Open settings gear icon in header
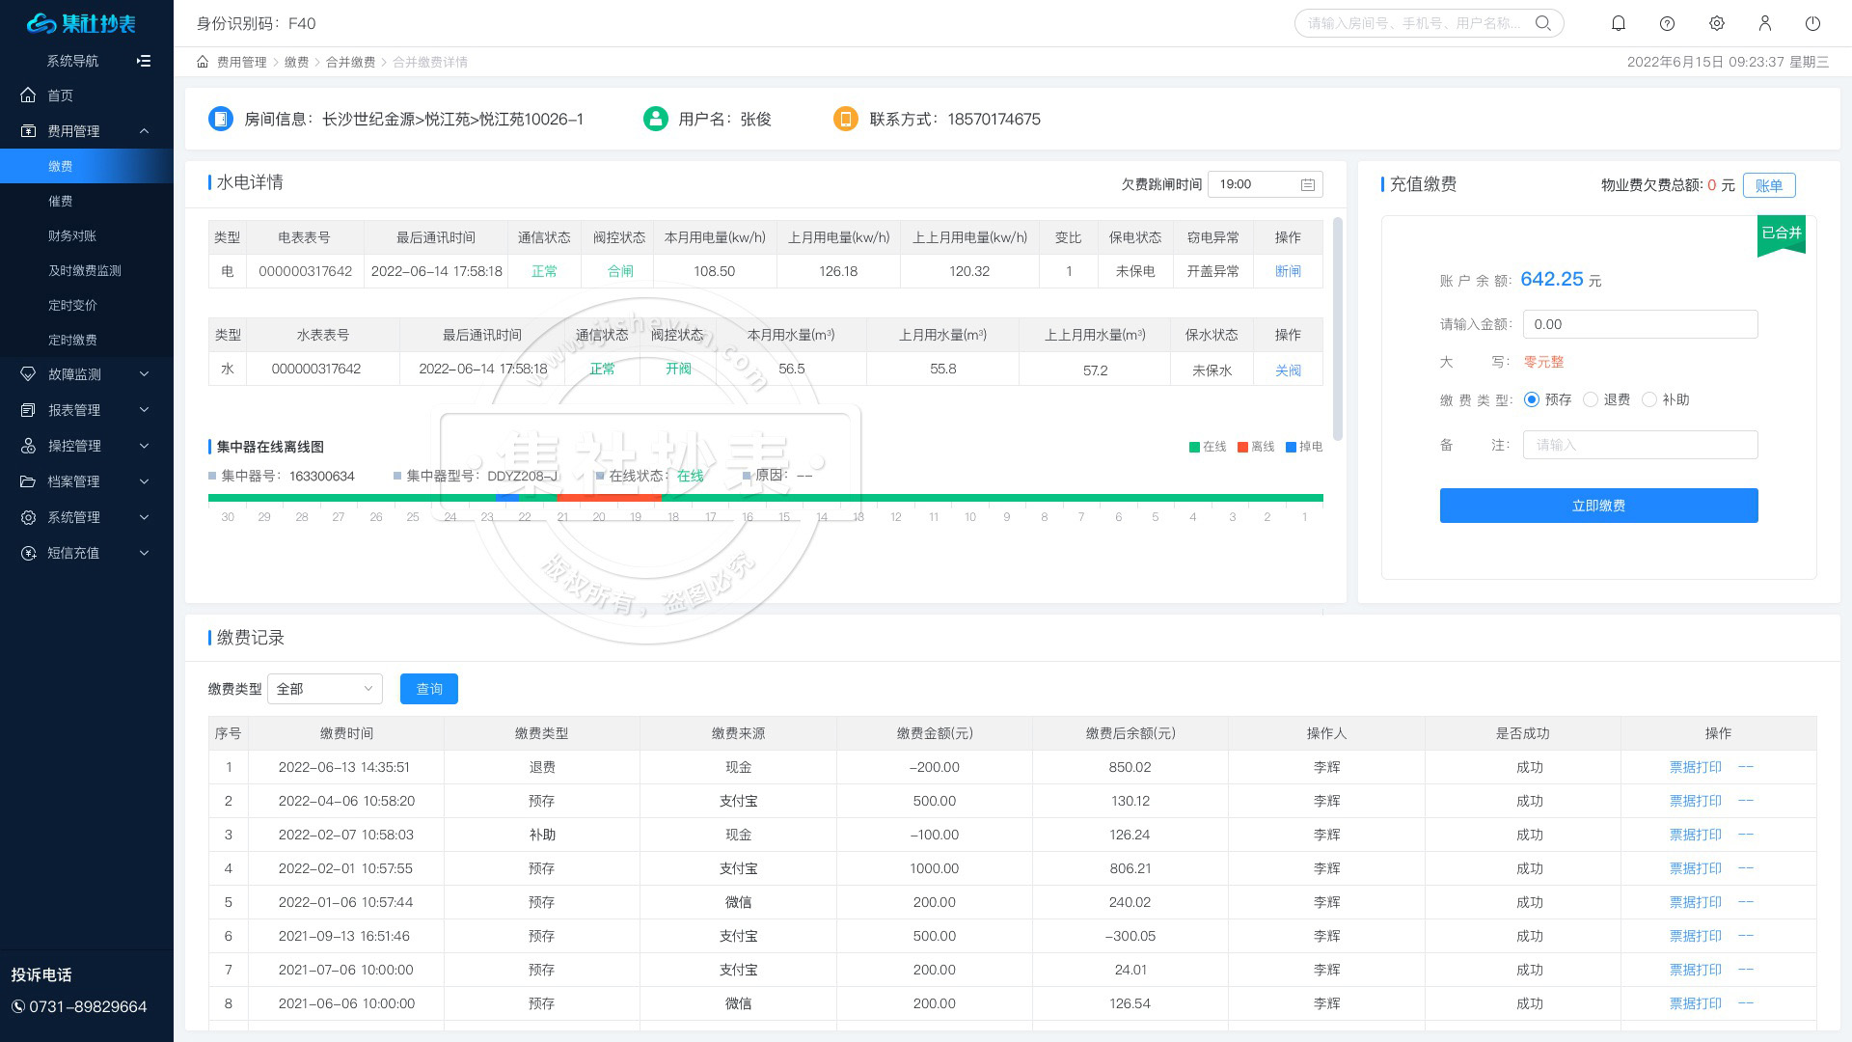This screenshot has width=1852, height=1042. click(x=1717, y=23)
